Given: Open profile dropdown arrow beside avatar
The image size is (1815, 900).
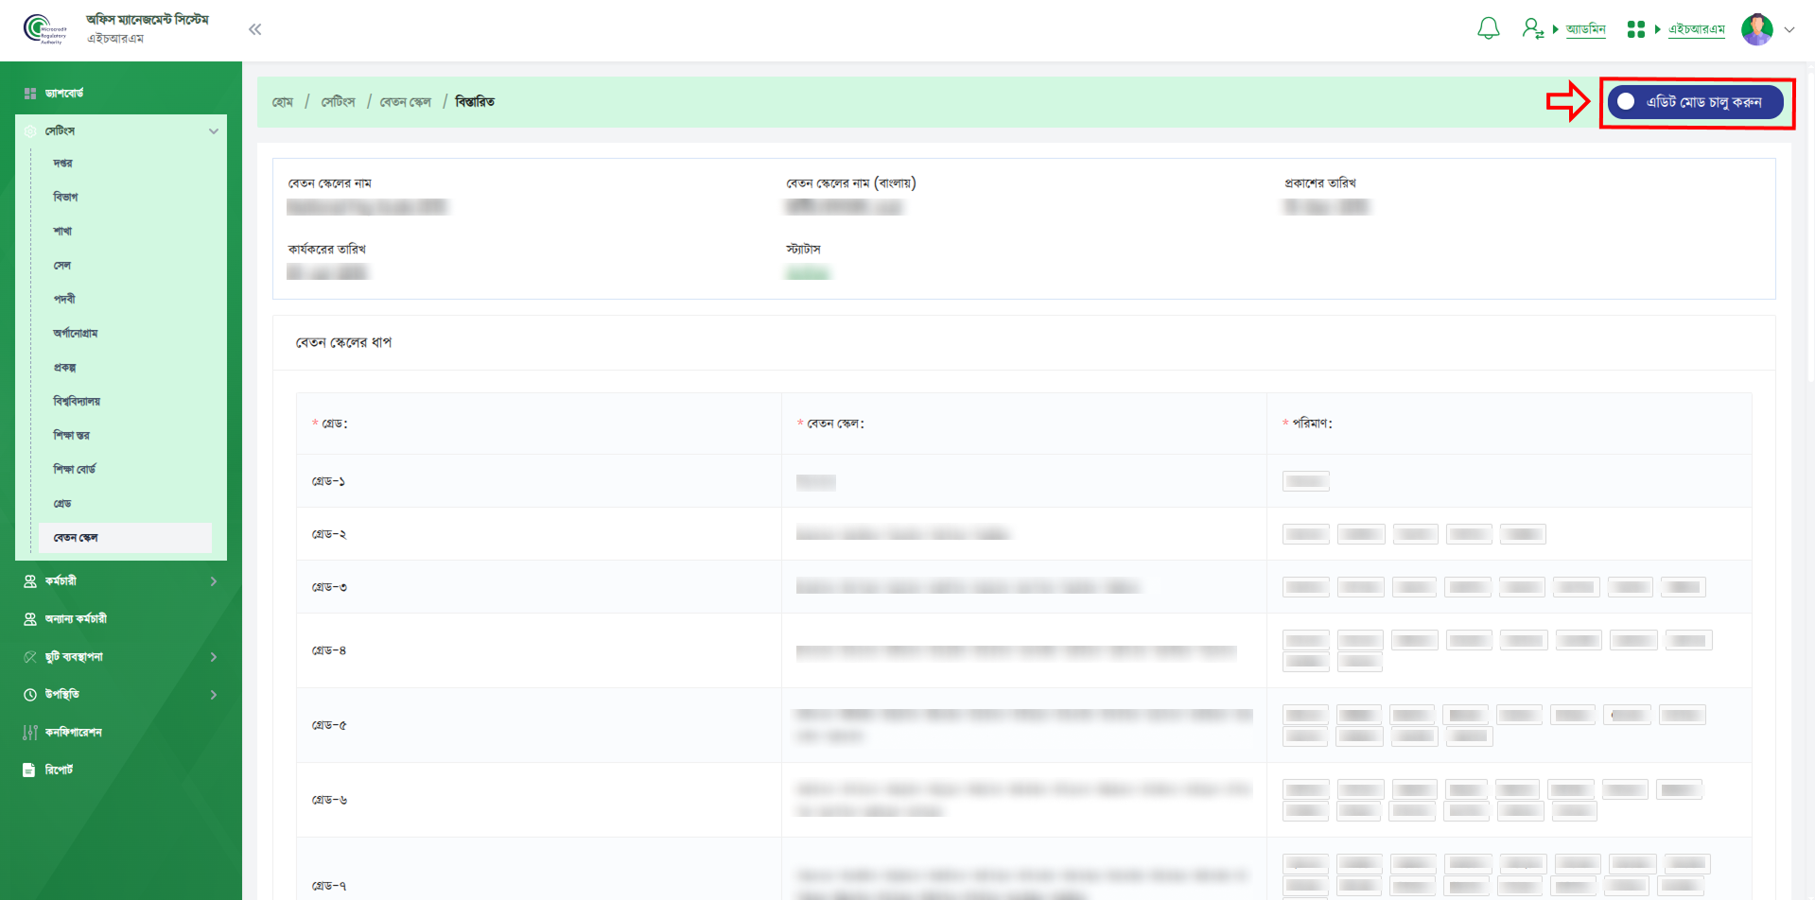Looking at the screenshot, I should [x=1789, y=29].
